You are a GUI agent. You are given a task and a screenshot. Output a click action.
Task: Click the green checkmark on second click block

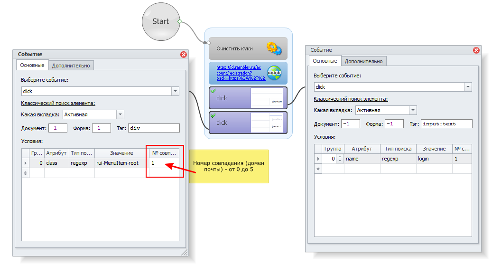point(213,115)
